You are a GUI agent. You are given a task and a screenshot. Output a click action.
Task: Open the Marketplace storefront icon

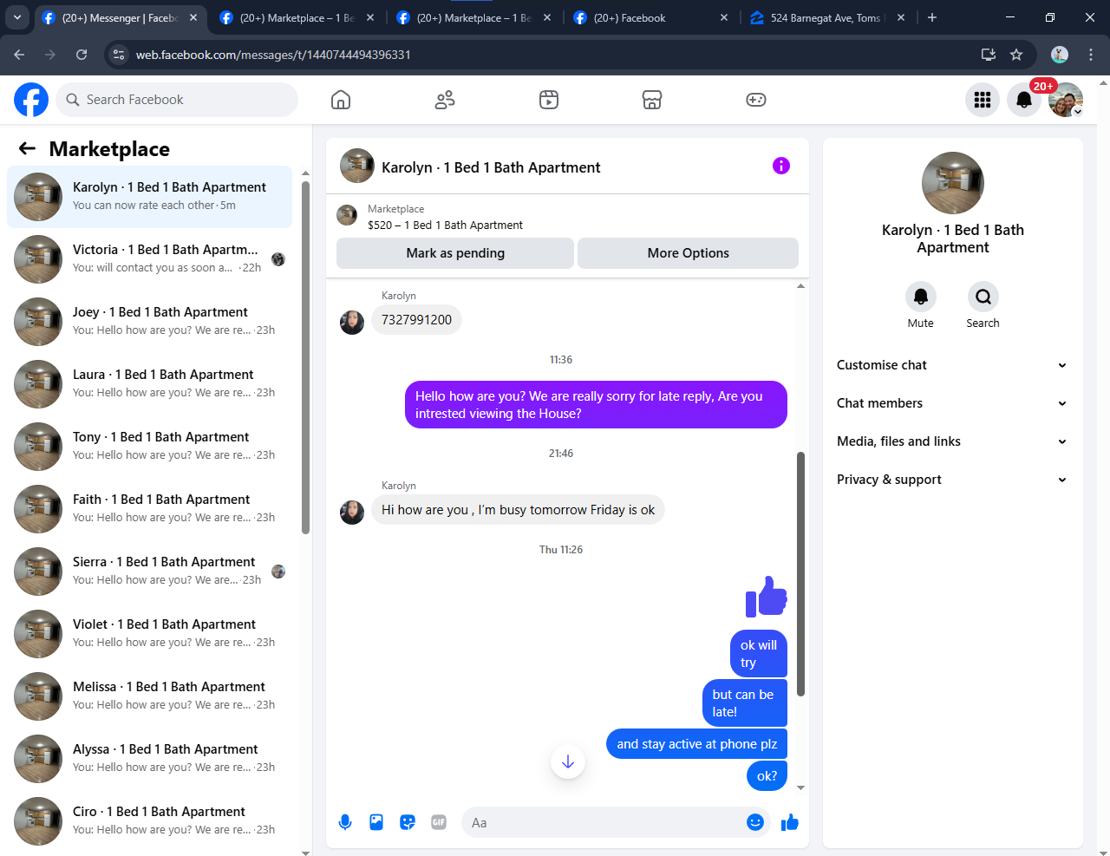pyautogui.click(x=652, y=100)
